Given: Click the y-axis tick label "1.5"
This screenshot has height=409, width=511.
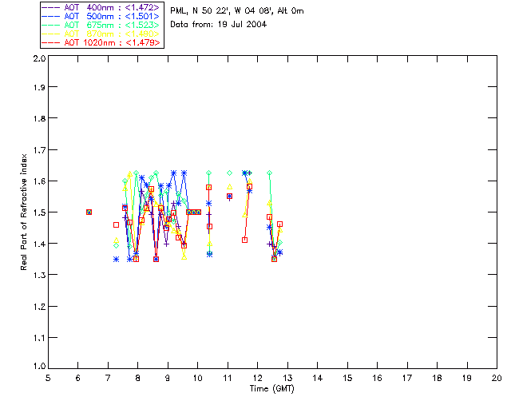Looking at the screenshot, I should click(39, 212).
